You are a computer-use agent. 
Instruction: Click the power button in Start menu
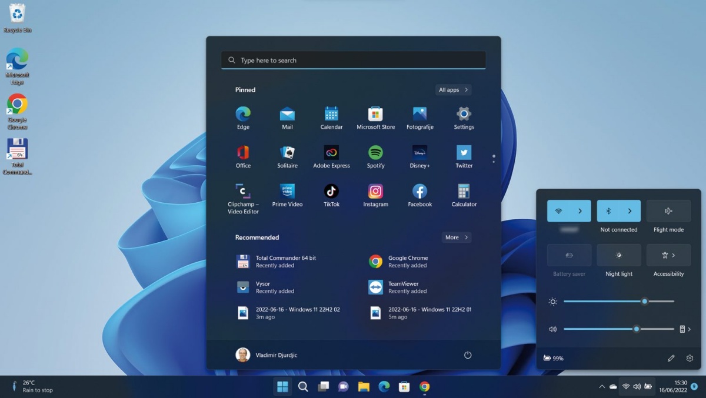468,355
